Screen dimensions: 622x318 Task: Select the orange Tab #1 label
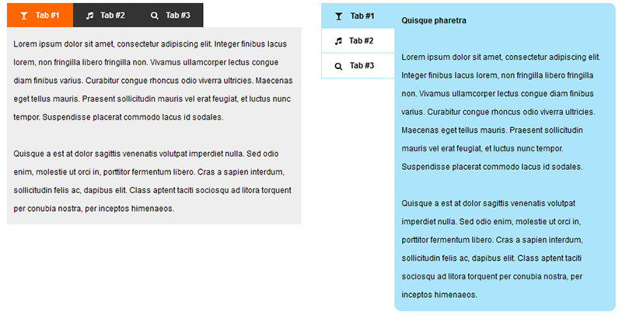(x=47, y=16)
